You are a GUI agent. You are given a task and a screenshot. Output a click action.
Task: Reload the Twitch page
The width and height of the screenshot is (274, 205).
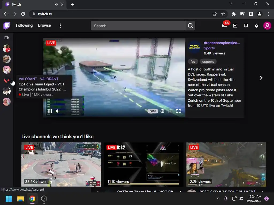(23, 14)
